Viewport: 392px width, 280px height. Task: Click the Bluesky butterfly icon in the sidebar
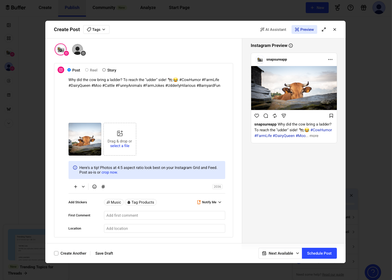pos(8,109)
